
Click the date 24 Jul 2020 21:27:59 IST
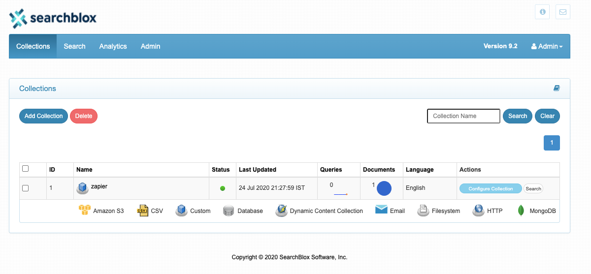[x=272, y=188]
